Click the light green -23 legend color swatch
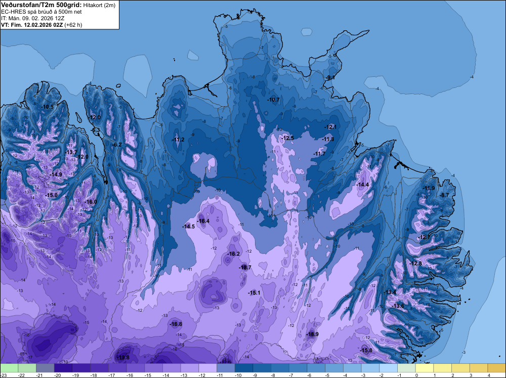 9,368
